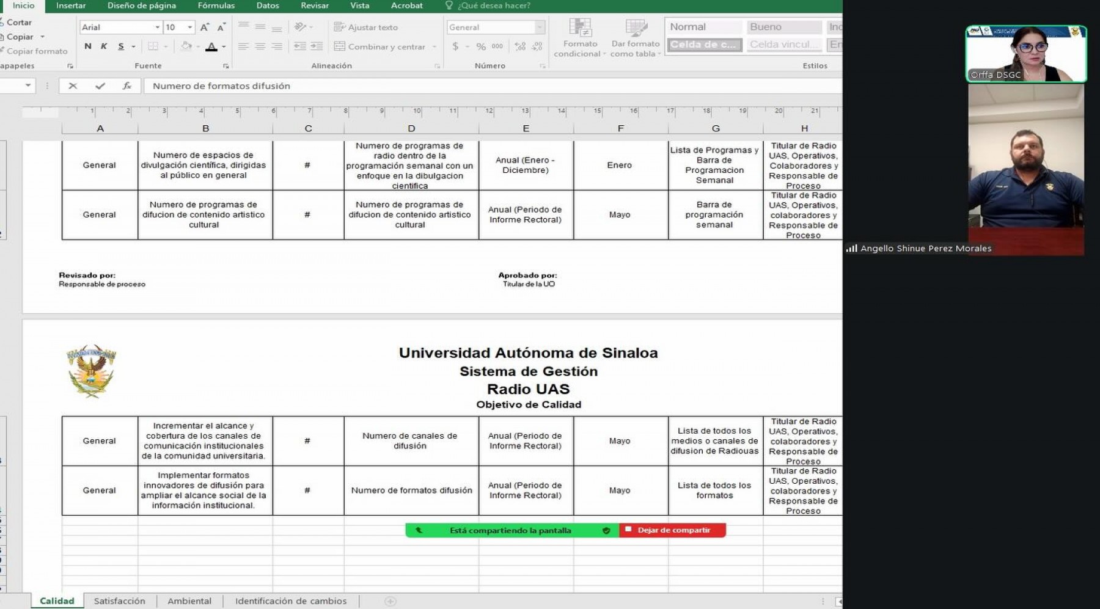Center align the cell text horizontally

pyautogui.click(x=260, y=46)
